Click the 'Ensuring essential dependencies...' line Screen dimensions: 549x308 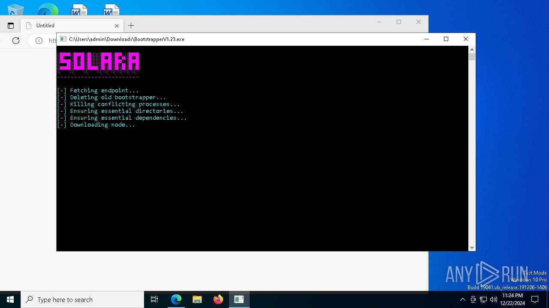pos(122,118)
